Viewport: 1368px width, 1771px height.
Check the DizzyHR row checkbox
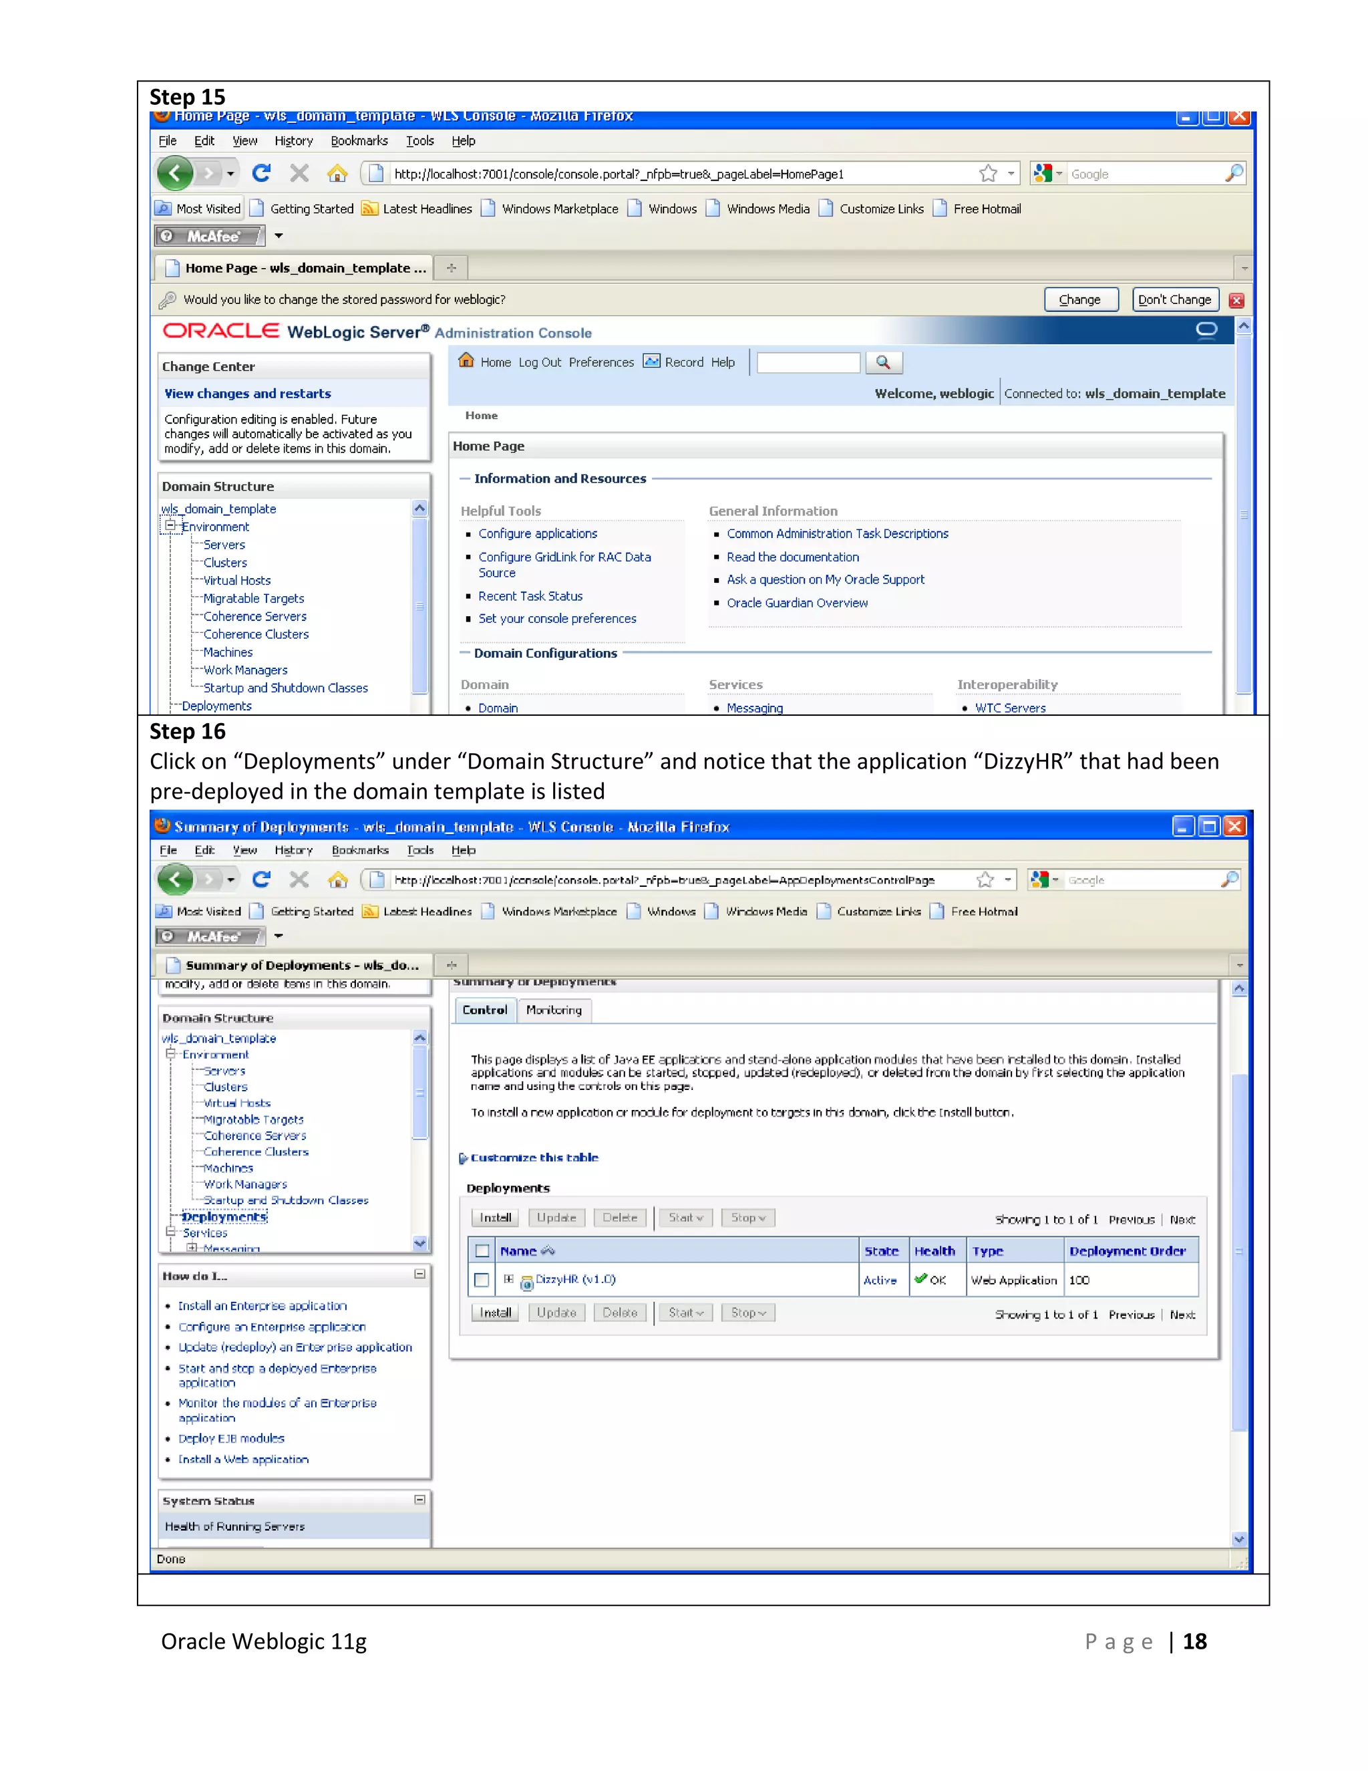click(482, 1280)
